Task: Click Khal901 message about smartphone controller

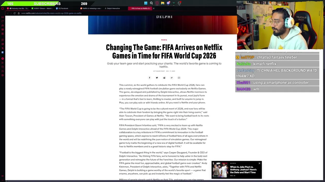Action: coord(277,83)
